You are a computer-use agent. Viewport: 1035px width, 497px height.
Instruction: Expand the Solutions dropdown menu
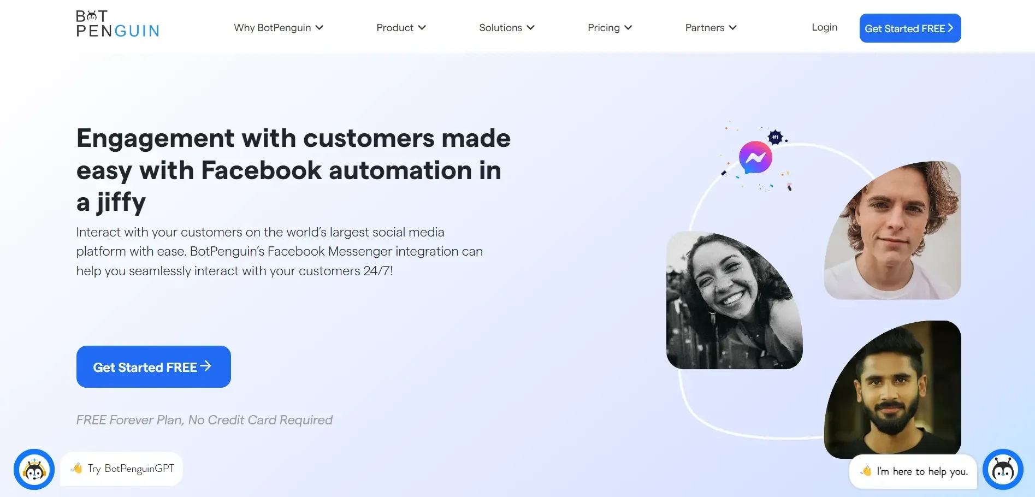coord(507,27)
